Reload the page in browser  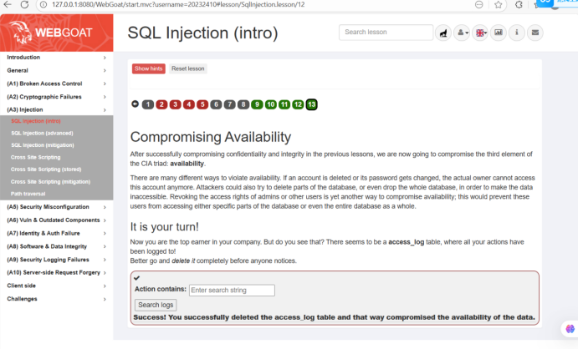click(x=24, y=4)
